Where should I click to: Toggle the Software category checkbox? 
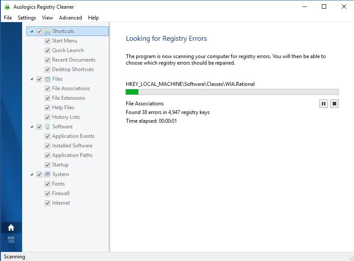pos(39,127)
